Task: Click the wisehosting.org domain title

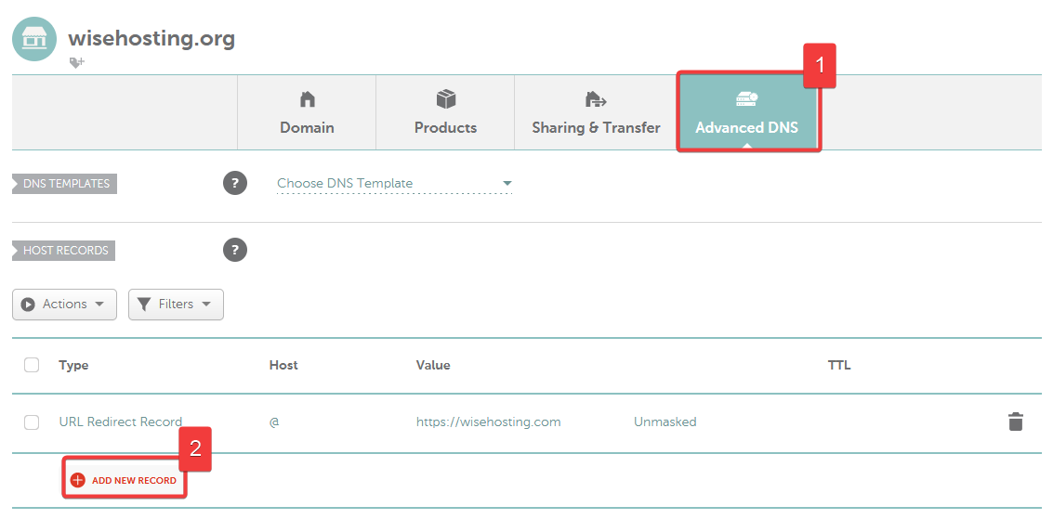Action: click(151, 38)
